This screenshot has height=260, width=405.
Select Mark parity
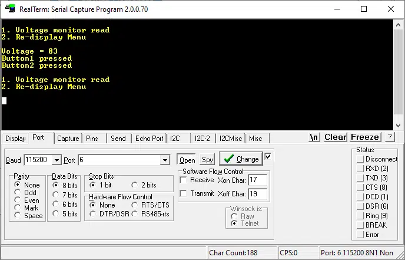(26, 208)
